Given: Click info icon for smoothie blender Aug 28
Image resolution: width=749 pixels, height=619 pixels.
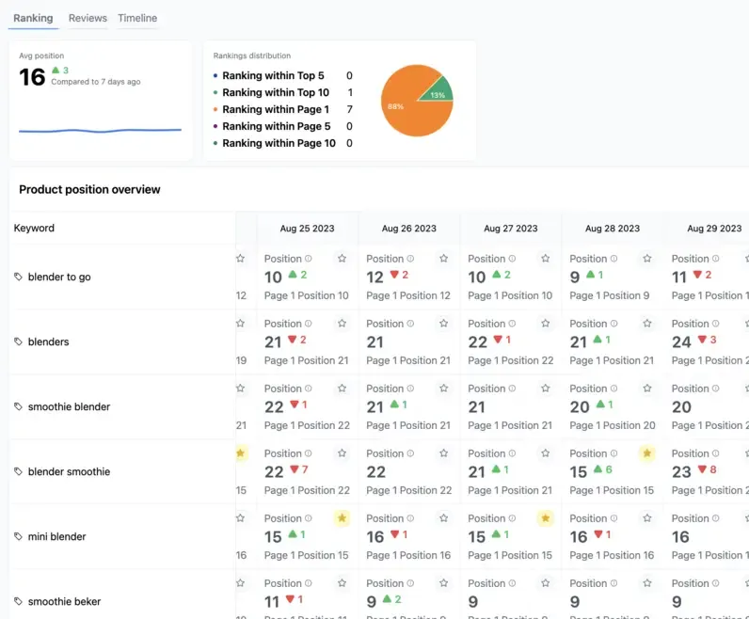Looking at the screenshot, I should point(614,389).
